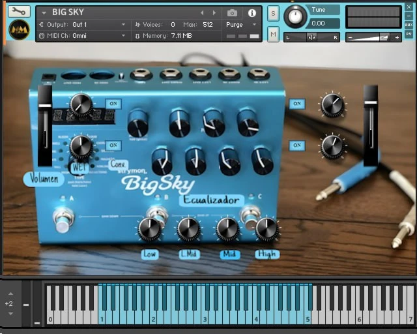Toggle the upper right-side ON button
Viewport: 417px width, 334px height.
click(x=297, y=104)
